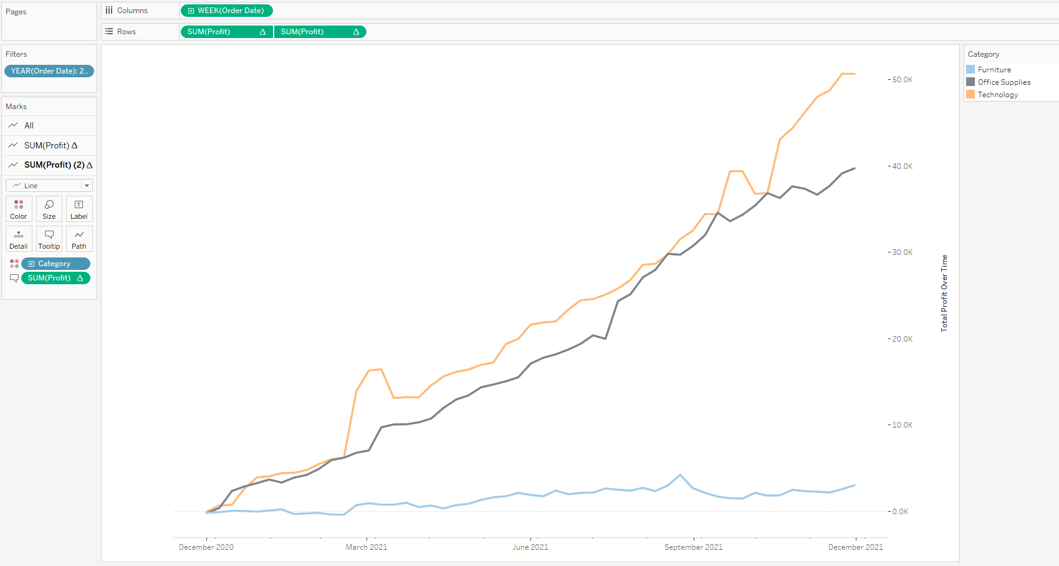1059x566 pixels.
Task: Click the Total Profit Over Time axis title
Action: 944,293
